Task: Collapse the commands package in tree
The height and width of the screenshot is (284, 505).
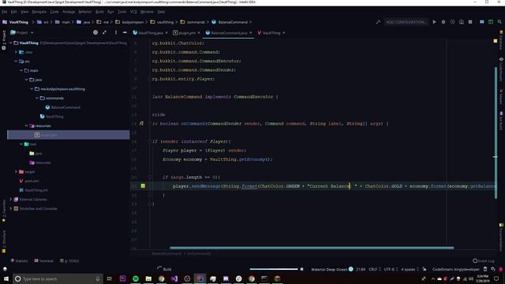Action: pyautogui.click(x=37, y=98)
